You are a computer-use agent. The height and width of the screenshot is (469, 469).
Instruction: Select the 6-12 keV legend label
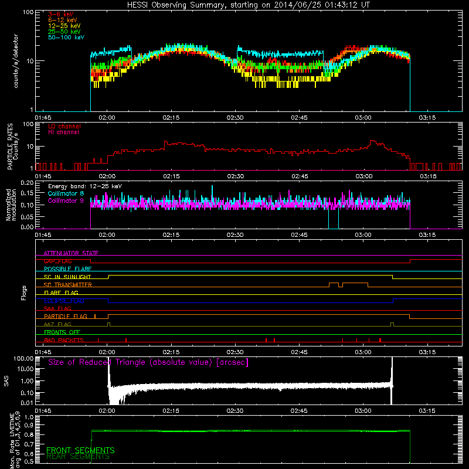(x=63, y=20)
